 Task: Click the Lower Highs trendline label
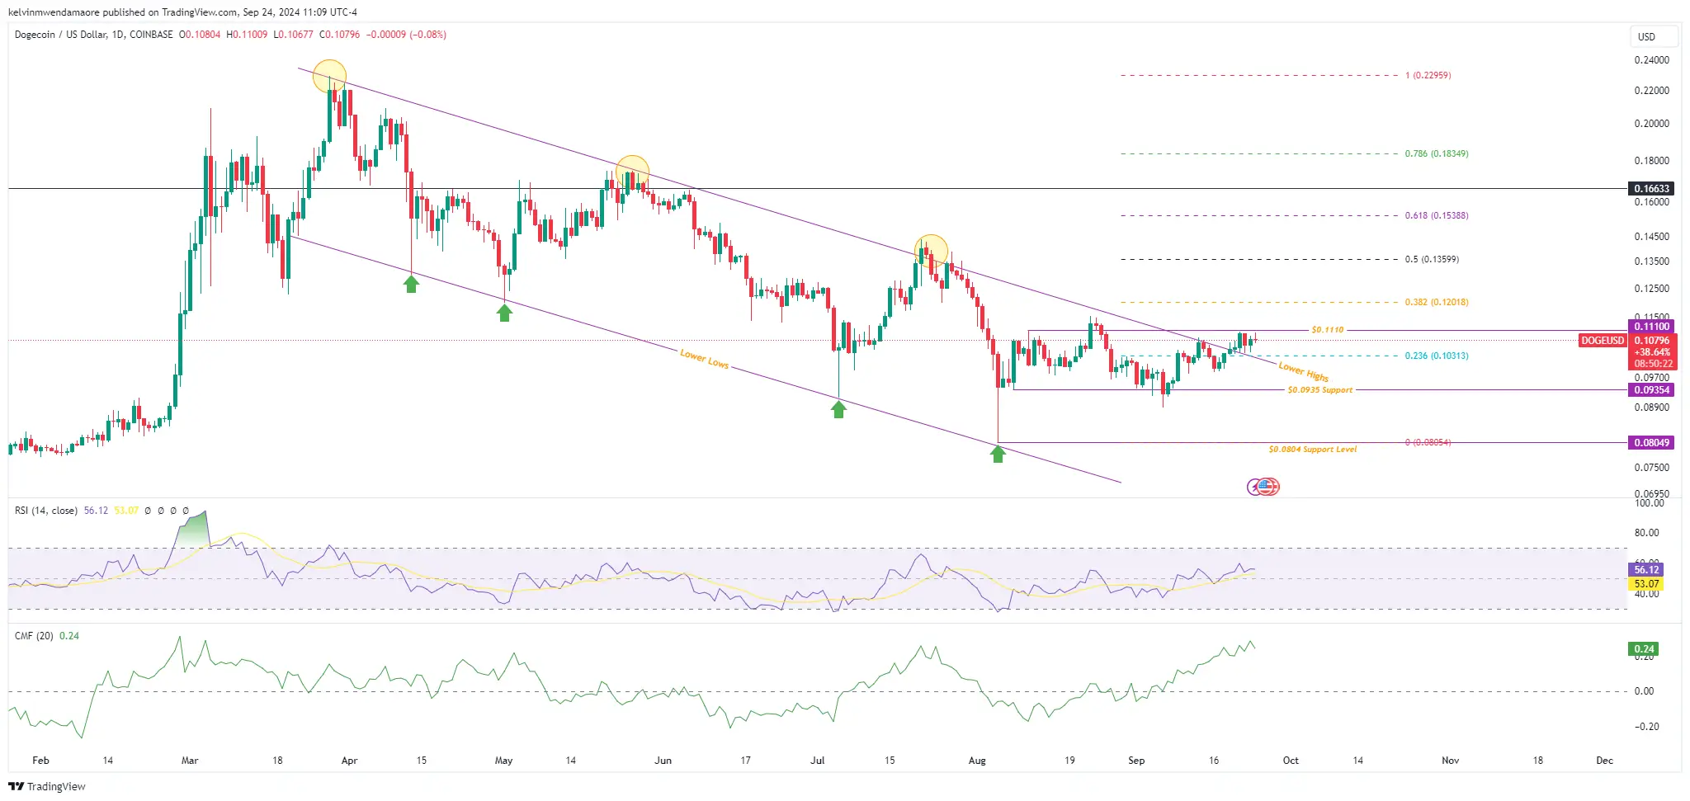[x=1304, y=371]
